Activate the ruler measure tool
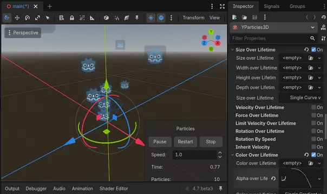 (92, 18)
